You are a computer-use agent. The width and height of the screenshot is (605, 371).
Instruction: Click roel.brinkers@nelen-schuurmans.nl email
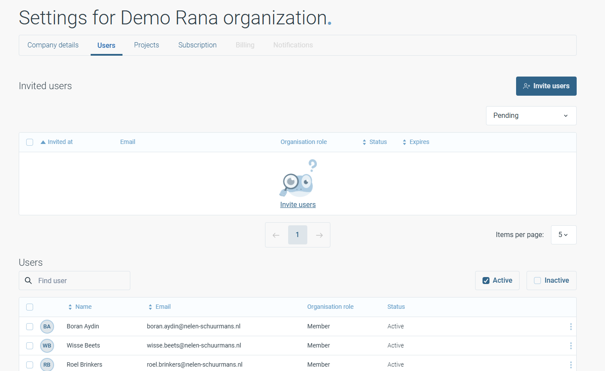point(194,365)
